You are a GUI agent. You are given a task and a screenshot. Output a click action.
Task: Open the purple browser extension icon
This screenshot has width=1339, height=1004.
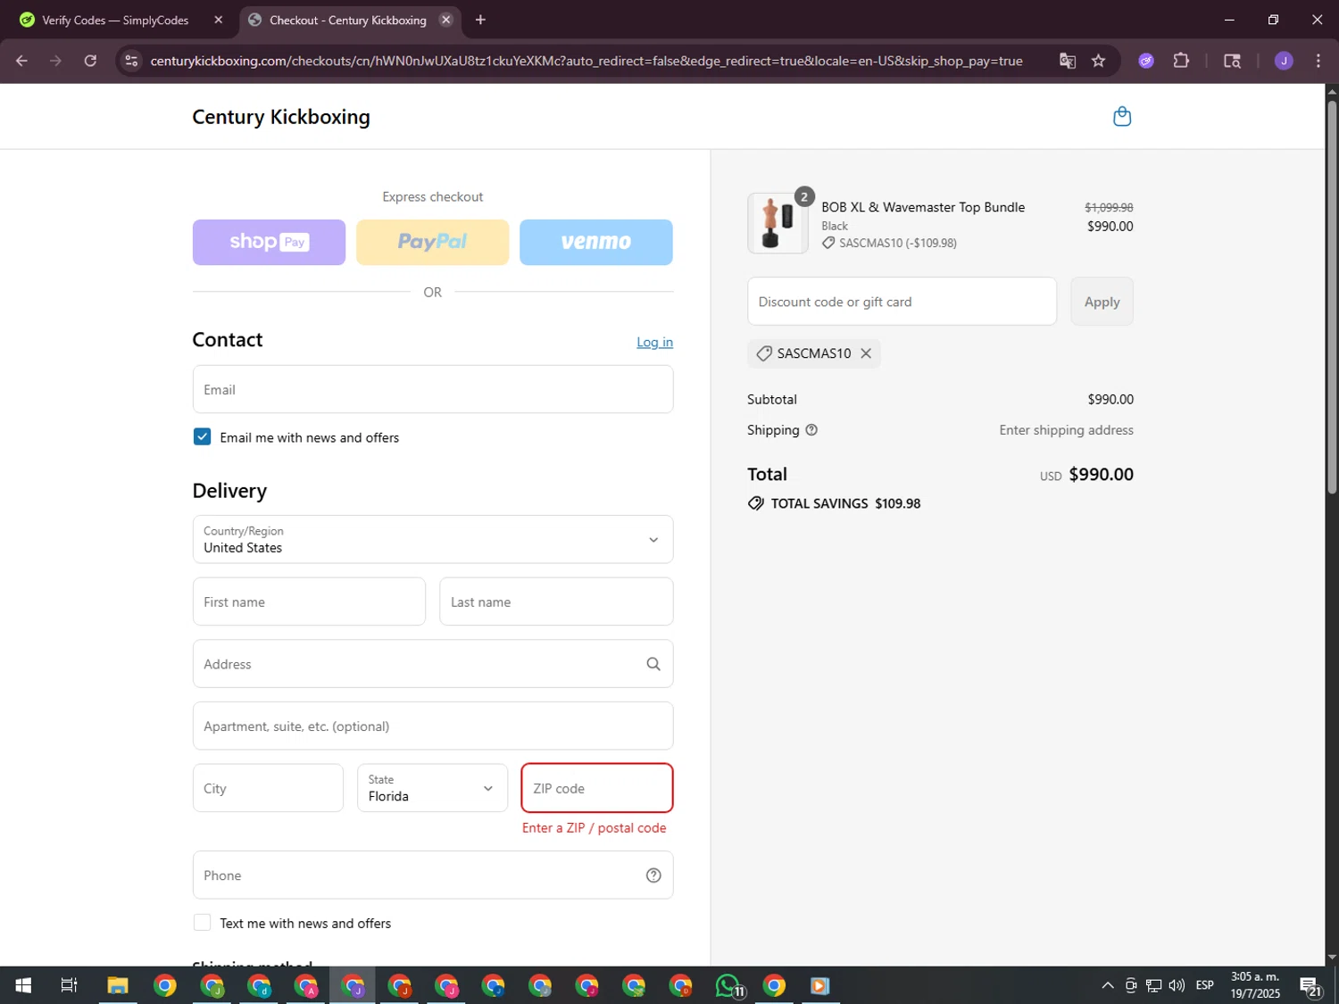1146,61
